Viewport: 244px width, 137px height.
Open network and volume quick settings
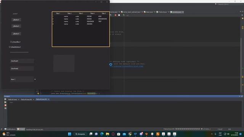coord(226,134)
